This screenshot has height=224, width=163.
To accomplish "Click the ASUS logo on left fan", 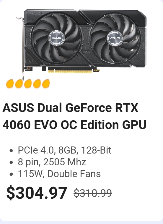I will pyautogui.click(x=57, y=38).
